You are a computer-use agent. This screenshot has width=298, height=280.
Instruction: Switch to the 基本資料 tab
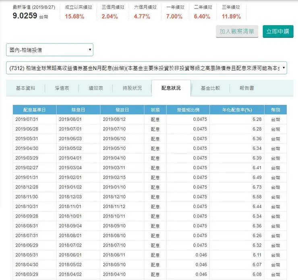click(25, 88)
